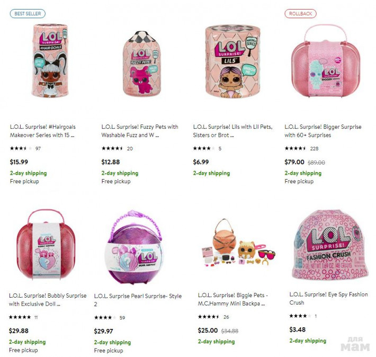View the 228 reviews star rating
Viewport: 376px width, 357px height.
pos(301,148)
